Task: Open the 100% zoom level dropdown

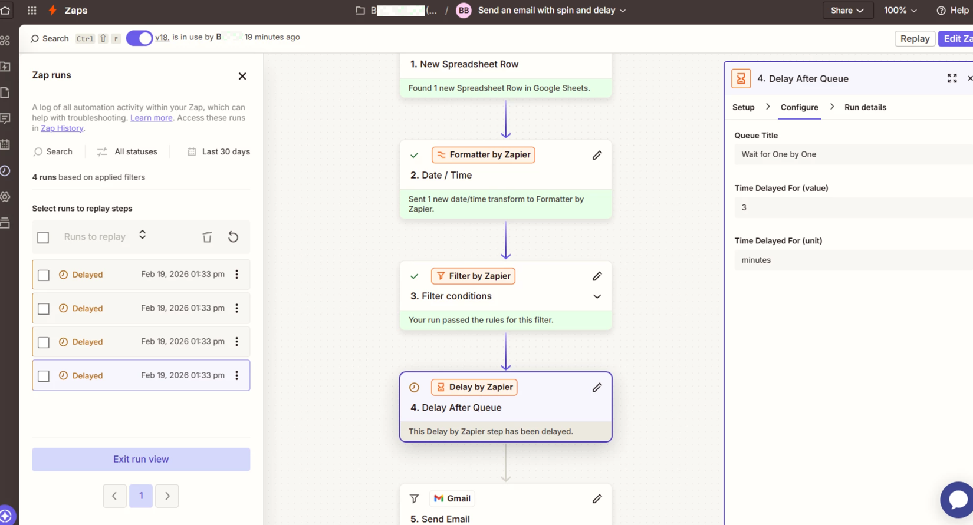Action: click(900, 11)
